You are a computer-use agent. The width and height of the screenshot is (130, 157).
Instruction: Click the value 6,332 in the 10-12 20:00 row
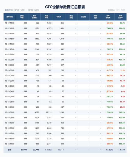click(x=49, y=49)
